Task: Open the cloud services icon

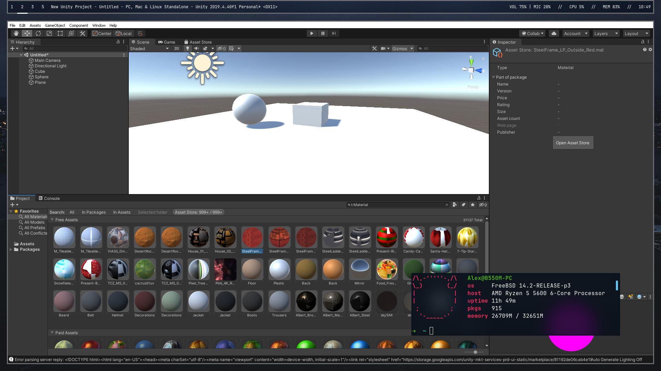Action: [x=554, y=33]
